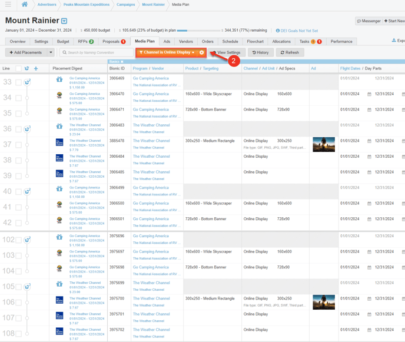Open start date calendar on line 103

point(369,252)
